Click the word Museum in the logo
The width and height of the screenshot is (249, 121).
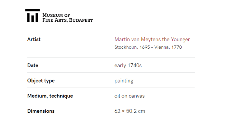[x=53, y=16]
